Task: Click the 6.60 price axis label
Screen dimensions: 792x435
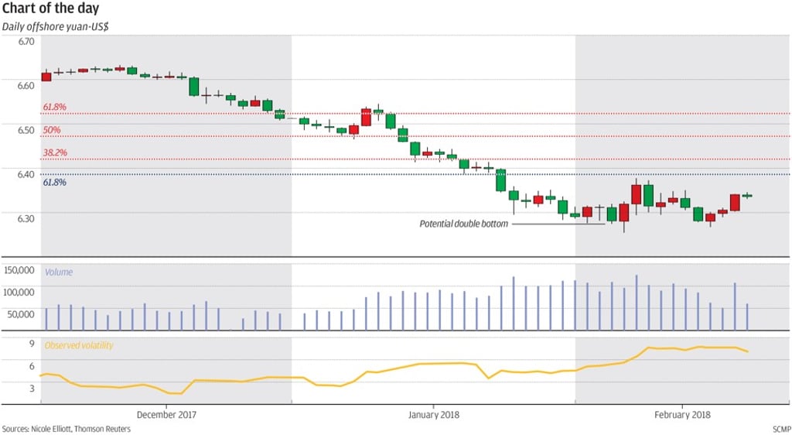Action: tap(26, 85)
